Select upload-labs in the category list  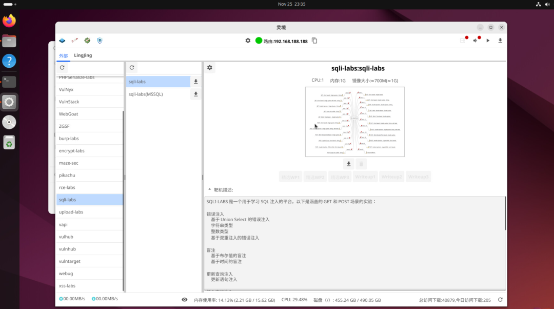[90, 212]
